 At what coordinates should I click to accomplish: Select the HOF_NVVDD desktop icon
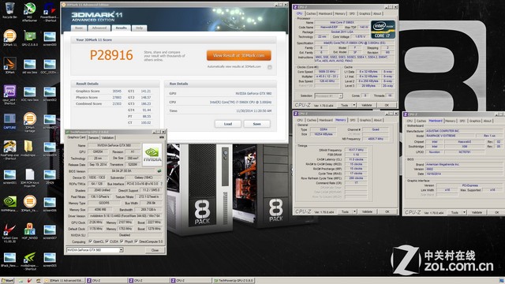click(x=30, y=232)
